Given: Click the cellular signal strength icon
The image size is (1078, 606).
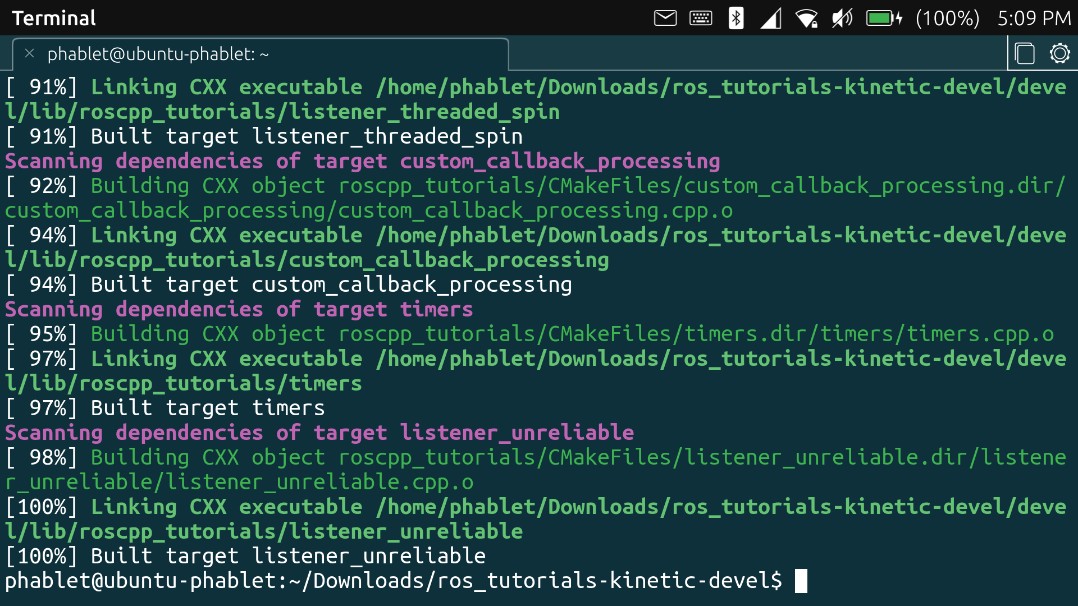Looking at the screenshot, I should pyautogui.click(x=771, y=18).
